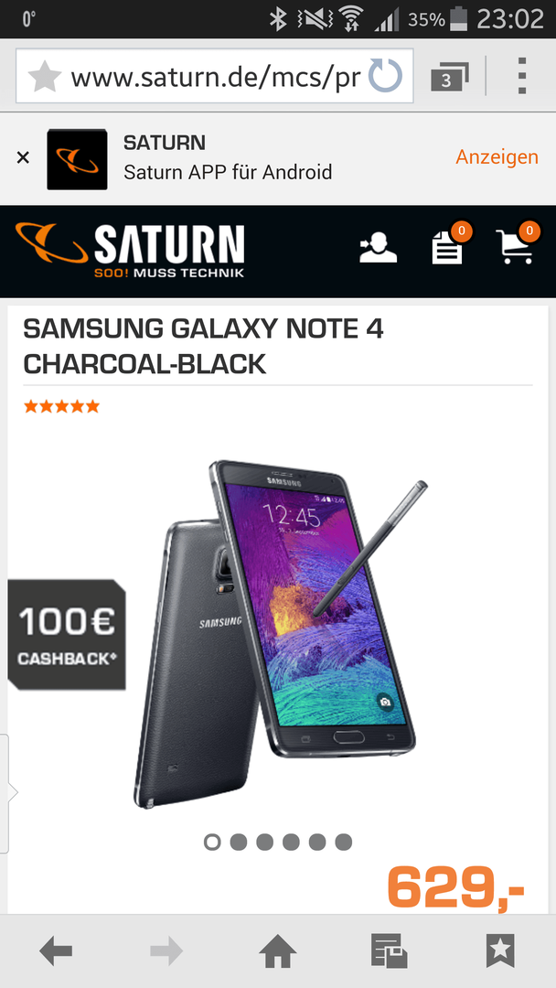Tap the 100€ Cashback badge

click(67, 635)
